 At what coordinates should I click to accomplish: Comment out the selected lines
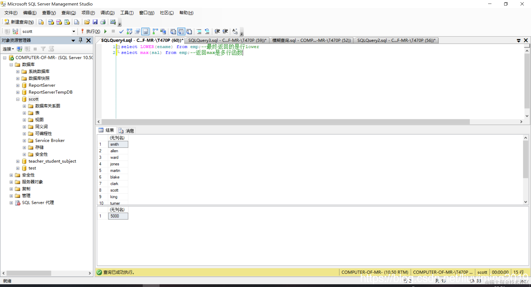tap(199, 31)
